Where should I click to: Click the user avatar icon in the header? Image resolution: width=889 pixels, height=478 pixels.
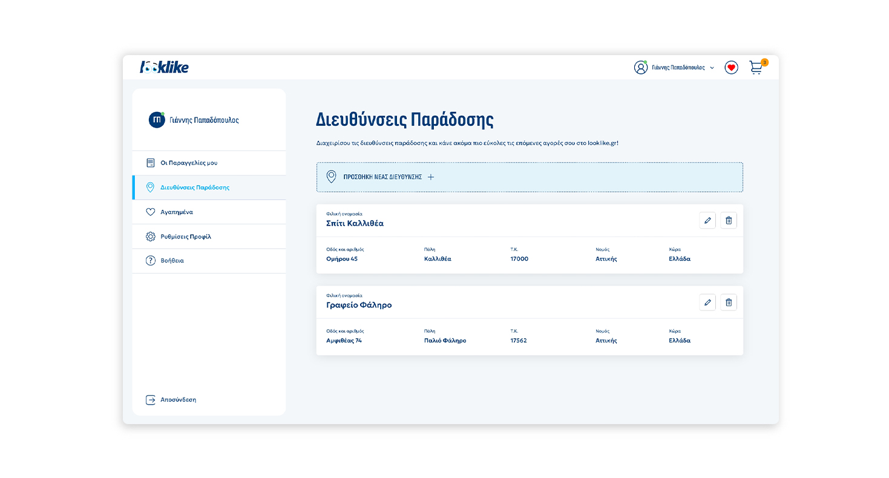click(x=641, y=67)
